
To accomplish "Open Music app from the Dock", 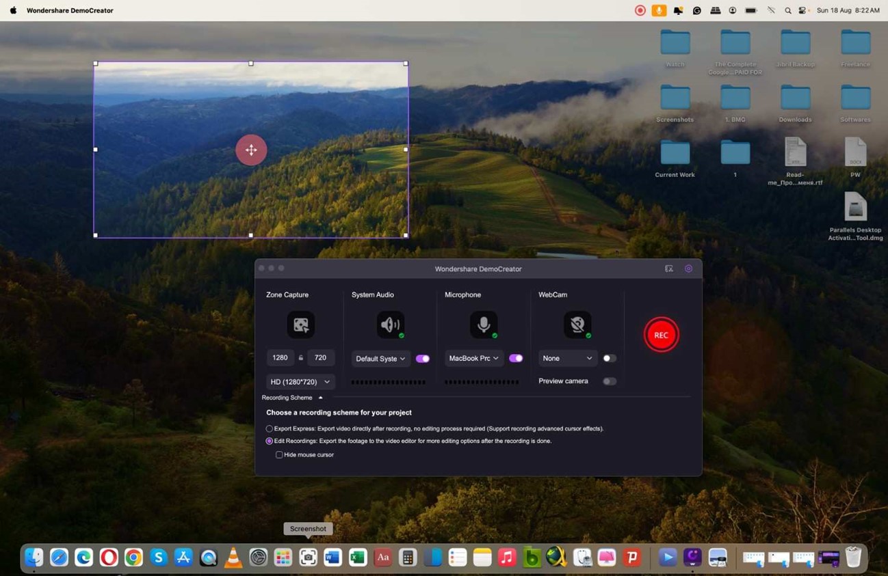I will coord(507,558).
